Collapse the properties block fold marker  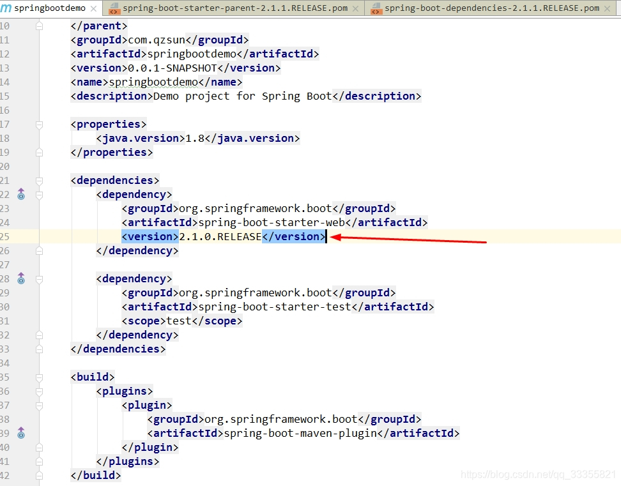click(39, 125)
